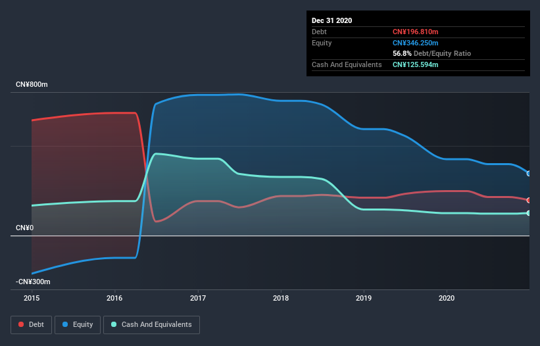Click the Cash value CN¥125.594m
The height and width of the screenshot is (346, 540).
click(415, 64)
